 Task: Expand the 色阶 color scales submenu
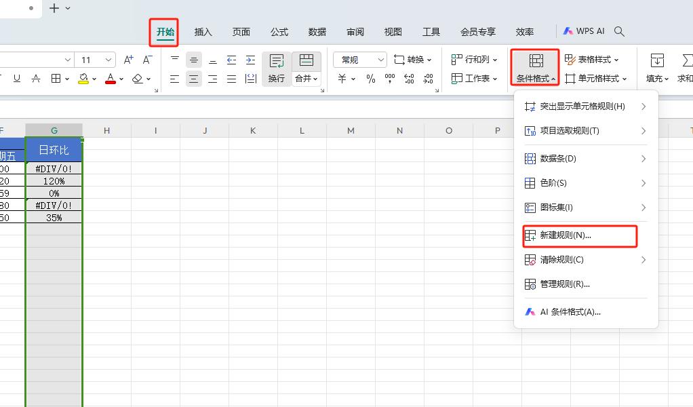tap(586, 183)
